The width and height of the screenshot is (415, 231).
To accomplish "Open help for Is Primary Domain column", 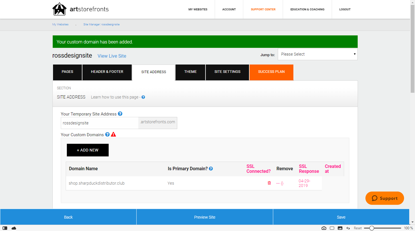I will coord(211,168).
